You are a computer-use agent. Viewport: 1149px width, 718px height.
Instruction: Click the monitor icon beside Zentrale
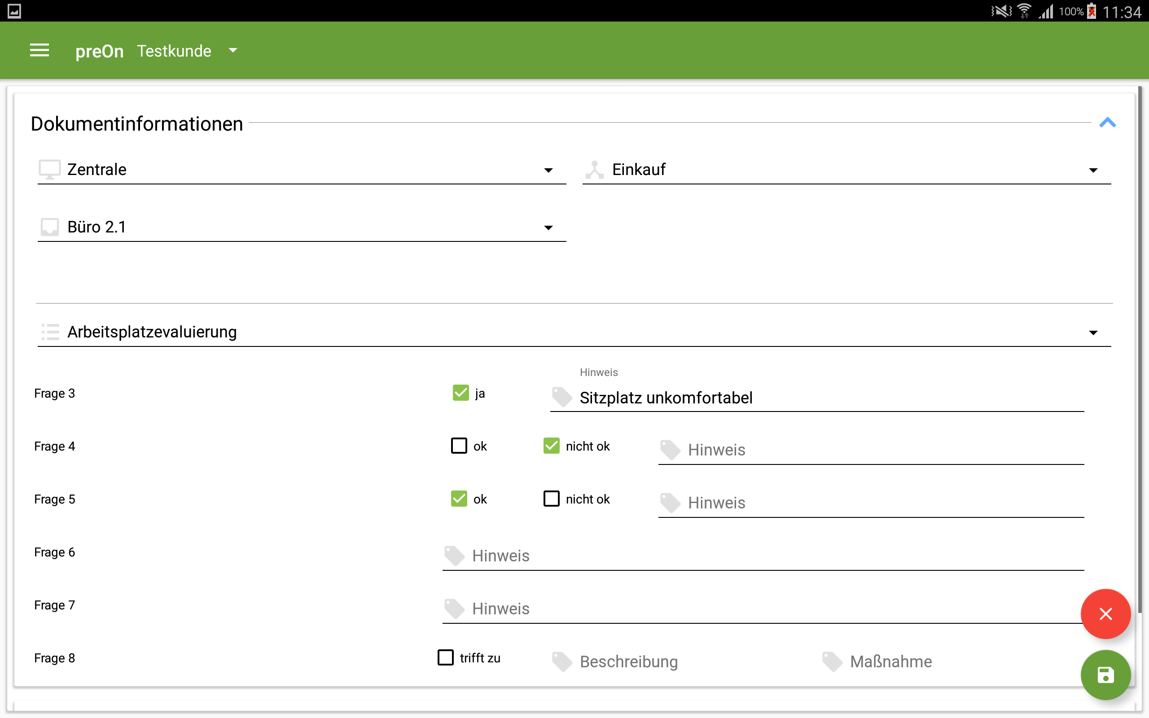point(49,170)
